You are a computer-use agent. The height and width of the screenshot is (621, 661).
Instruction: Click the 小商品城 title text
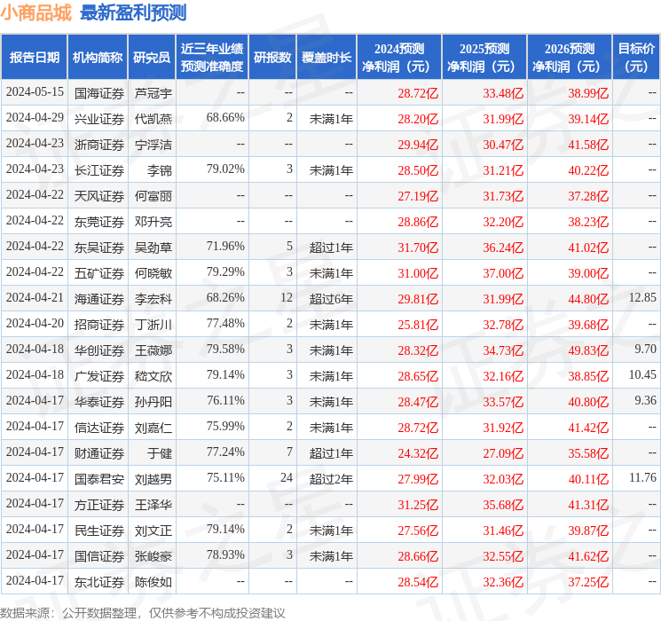[x=36, y=13]
